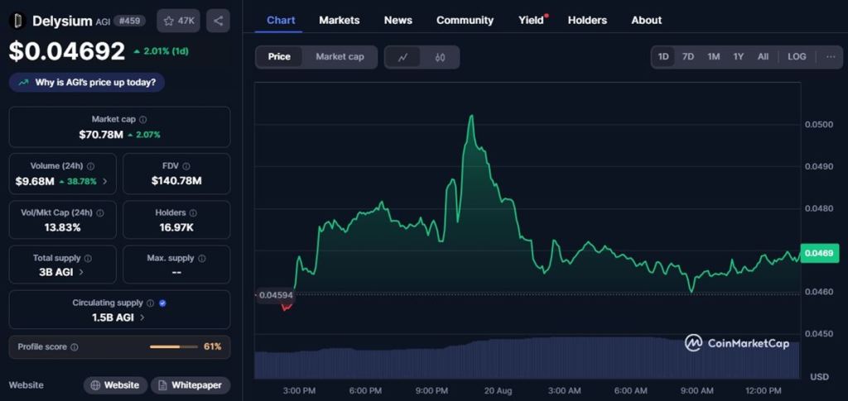The height and width of the screenshot is (401, 848).
Task: Open the three-dot more options menu
Action: pyautogui.click(x=831, y=57)
